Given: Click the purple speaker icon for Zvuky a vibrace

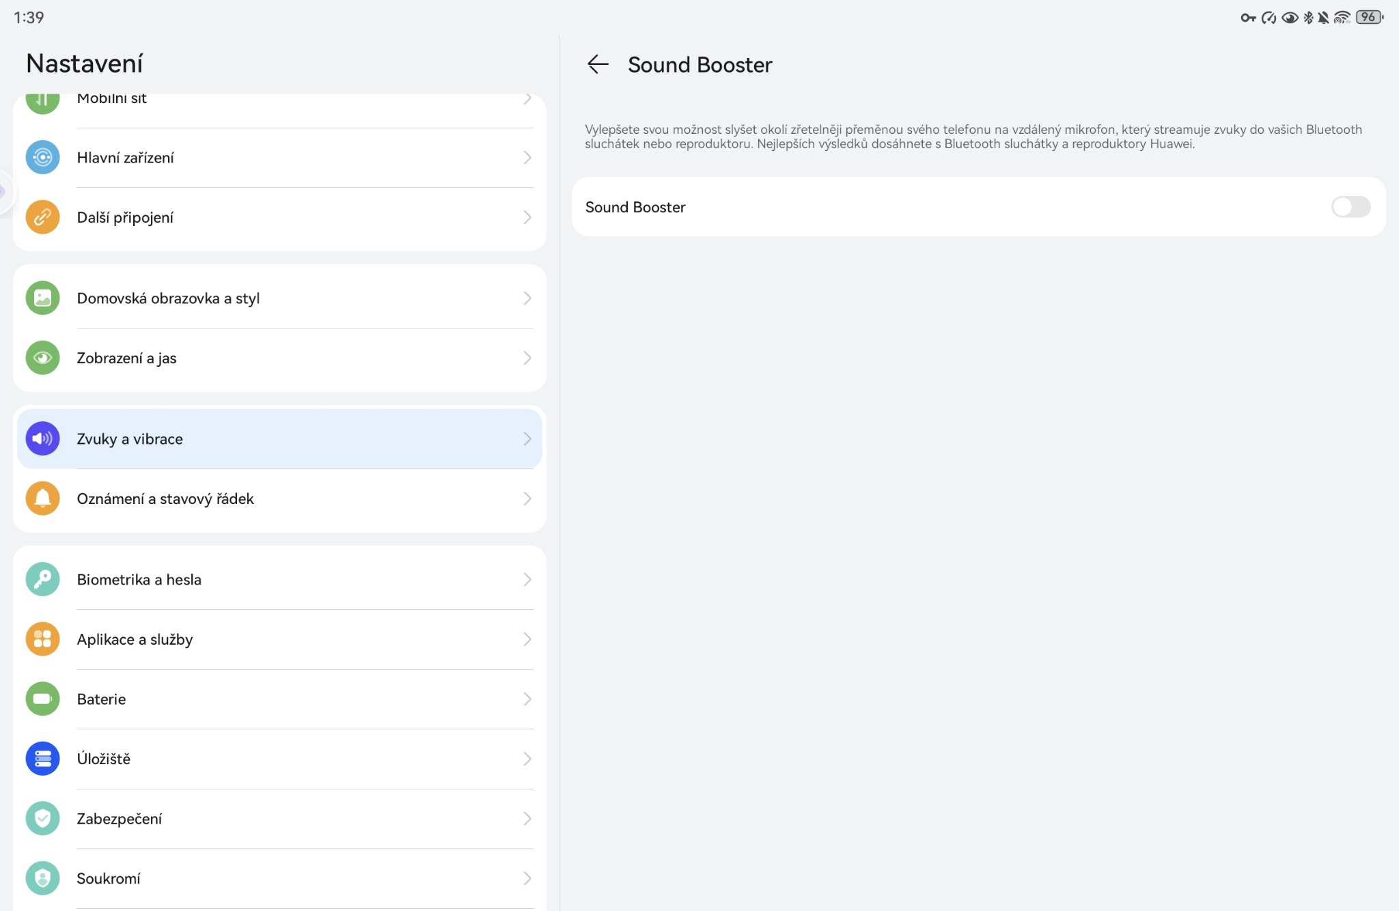Looking at the screenshot, I should click(x=42, y=439).
